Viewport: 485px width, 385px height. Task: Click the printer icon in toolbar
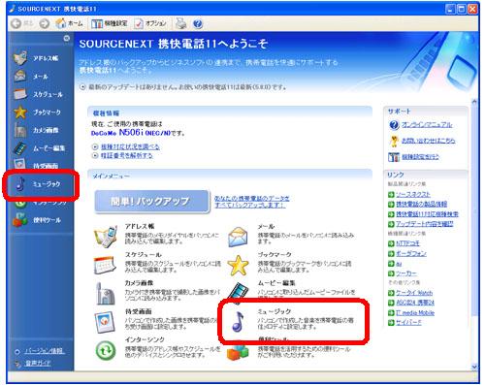[180, 23]
